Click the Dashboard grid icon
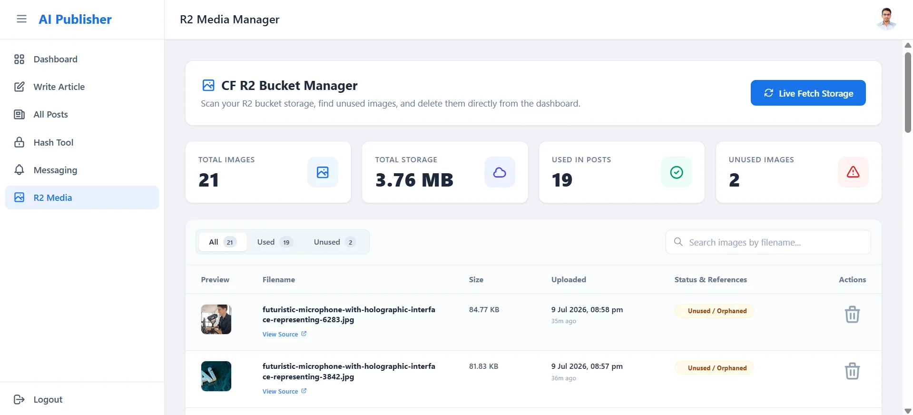Image resolution: width=913 pixels, height=415 pixels. (x=19, y=59)
